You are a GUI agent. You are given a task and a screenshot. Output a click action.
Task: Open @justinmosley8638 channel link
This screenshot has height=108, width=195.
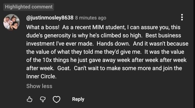point(50,18)
